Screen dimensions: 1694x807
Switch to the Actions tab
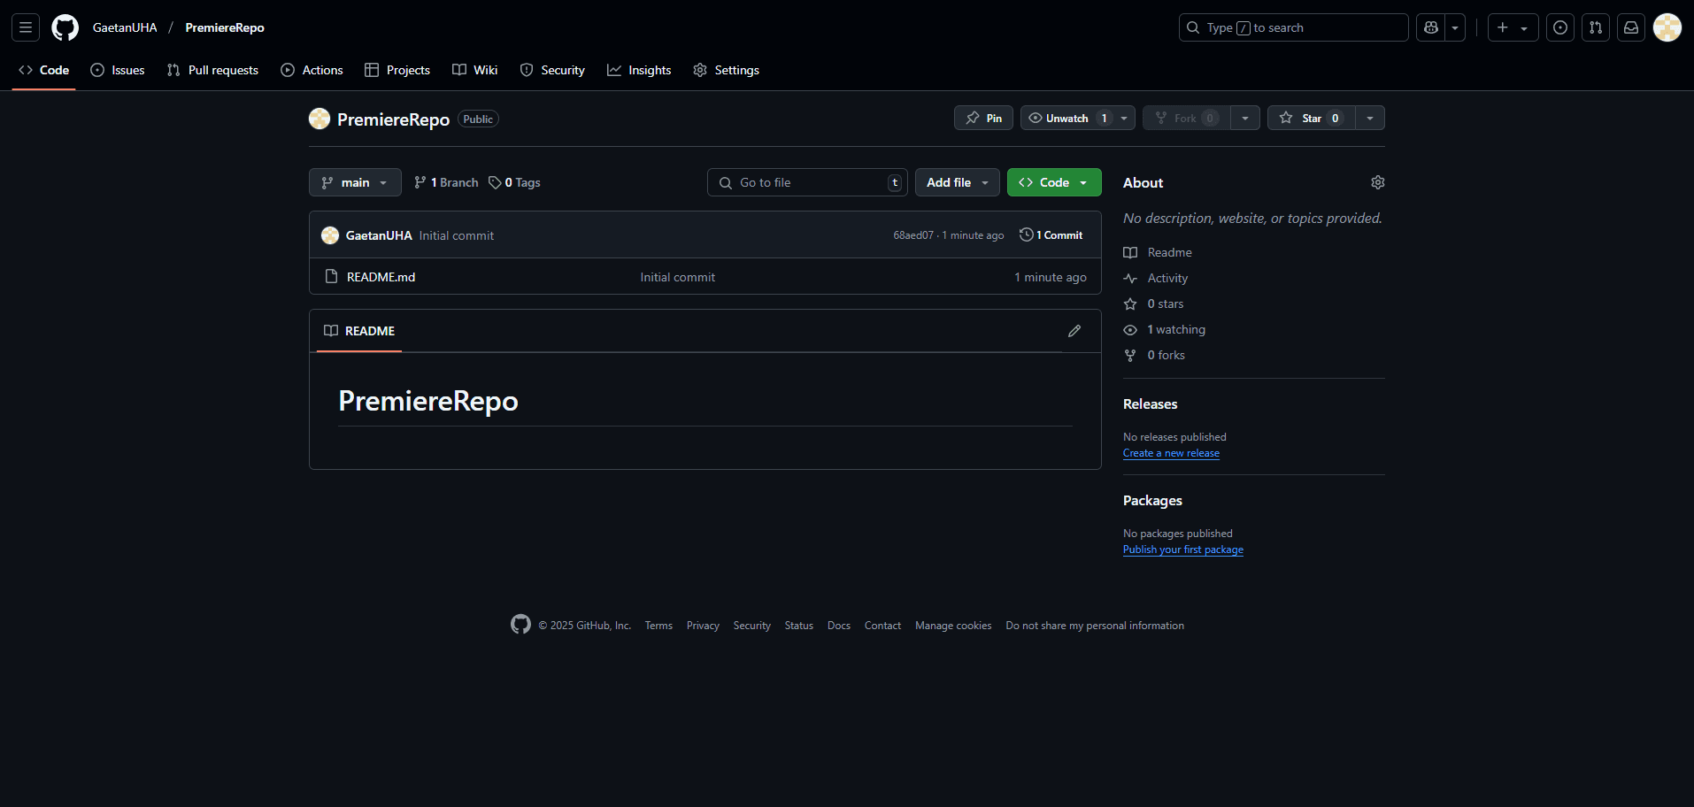point(312,70)
